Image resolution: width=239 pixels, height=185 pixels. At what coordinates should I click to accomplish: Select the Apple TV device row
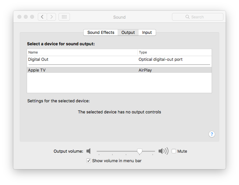click(119, 70)
